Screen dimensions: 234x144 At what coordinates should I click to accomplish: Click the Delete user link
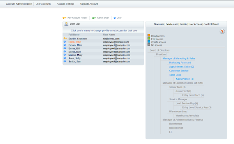tap(172, 24)
